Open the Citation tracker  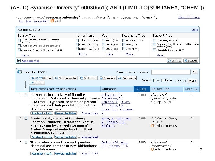point(66,78)
